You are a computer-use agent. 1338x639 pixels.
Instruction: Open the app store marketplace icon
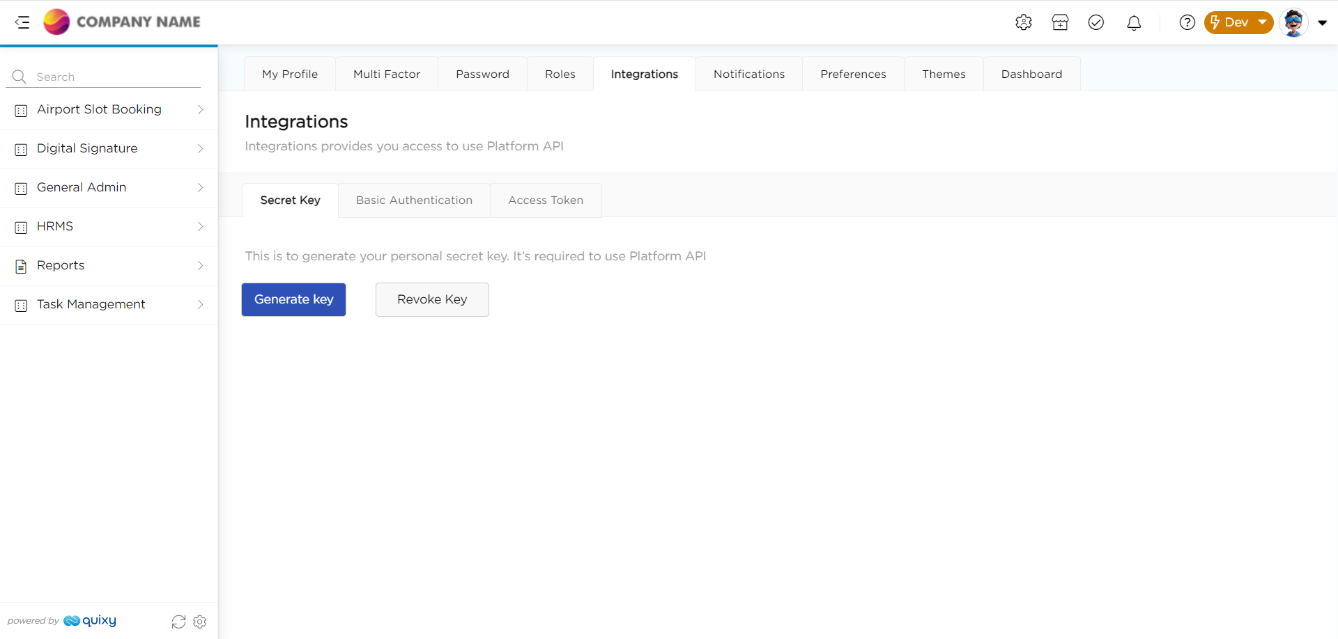pyautogui.click(x=1060, y=22)
